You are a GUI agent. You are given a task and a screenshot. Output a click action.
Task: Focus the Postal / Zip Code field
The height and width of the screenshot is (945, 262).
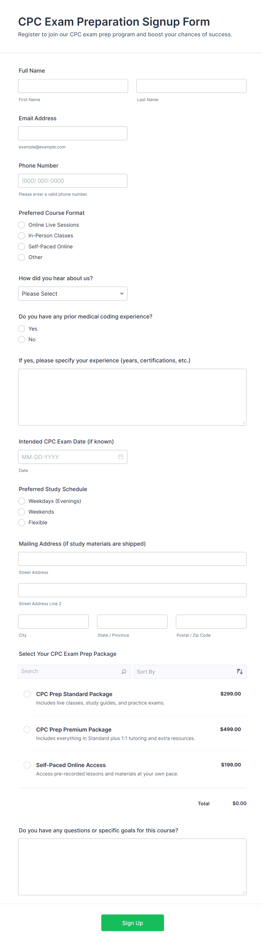[211, 621]
